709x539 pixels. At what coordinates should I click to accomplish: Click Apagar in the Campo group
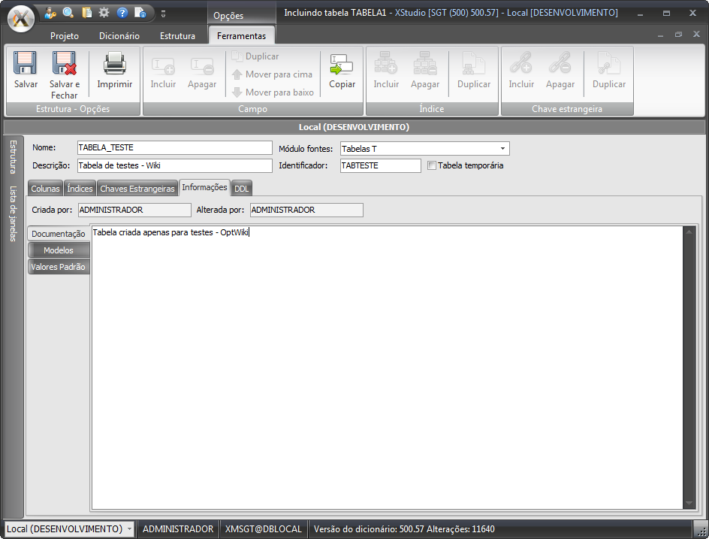[x=202, y=72]
